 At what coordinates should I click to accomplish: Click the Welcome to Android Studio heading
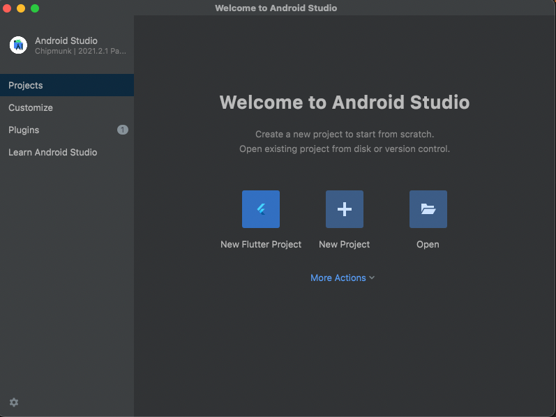pos(345,102)
